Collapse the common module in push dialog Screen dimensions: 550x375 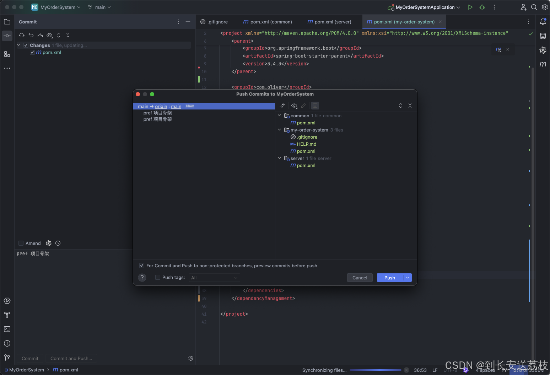(x=279, y=115)
